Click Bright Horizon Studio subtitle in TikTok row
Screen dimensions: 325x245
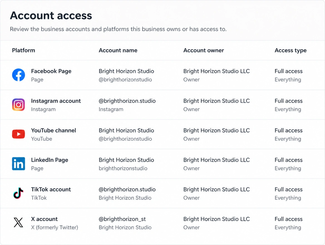coord(125,198)
